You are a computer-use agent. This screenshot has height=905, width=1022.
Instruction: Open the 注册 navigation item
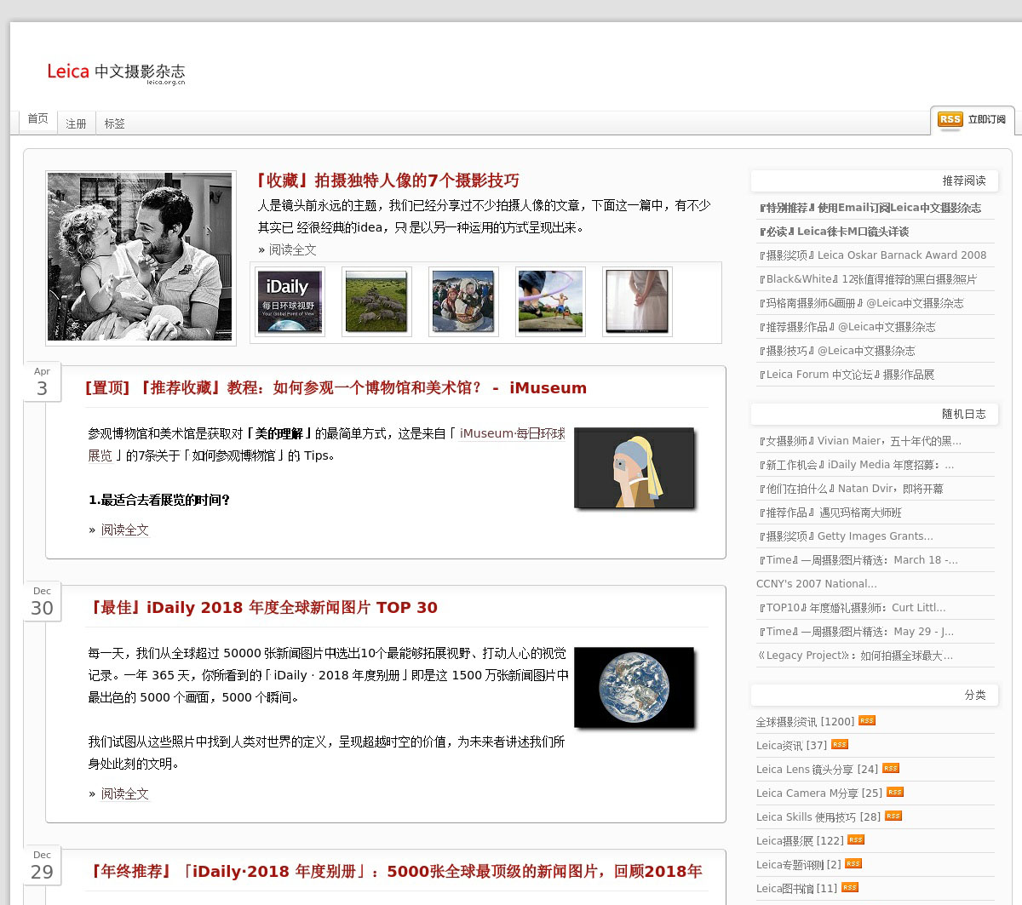pyautogui.click(x=76, y=124)
